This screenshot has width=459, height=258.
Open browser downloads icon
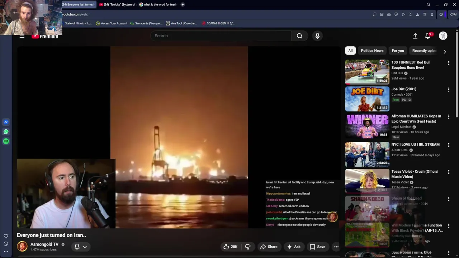coord(418,14)
